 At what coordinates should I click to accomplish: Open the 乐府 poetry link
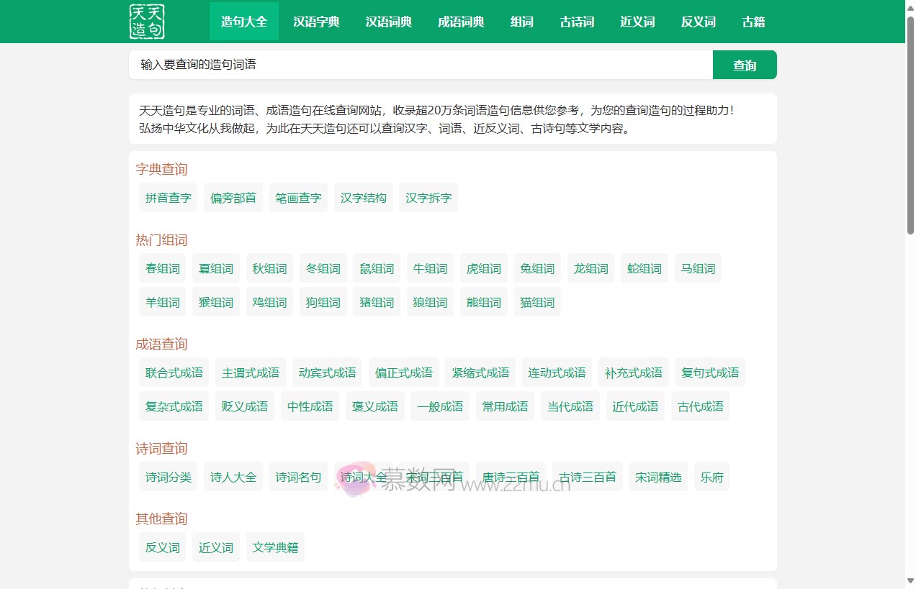711,477
